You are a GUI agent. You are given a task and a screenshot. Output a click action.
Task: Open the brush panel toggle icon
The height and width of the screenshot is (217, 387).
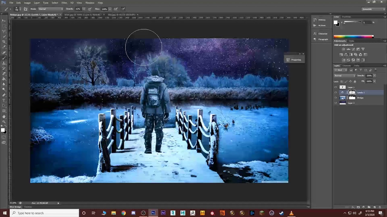[x=25, y=9]
